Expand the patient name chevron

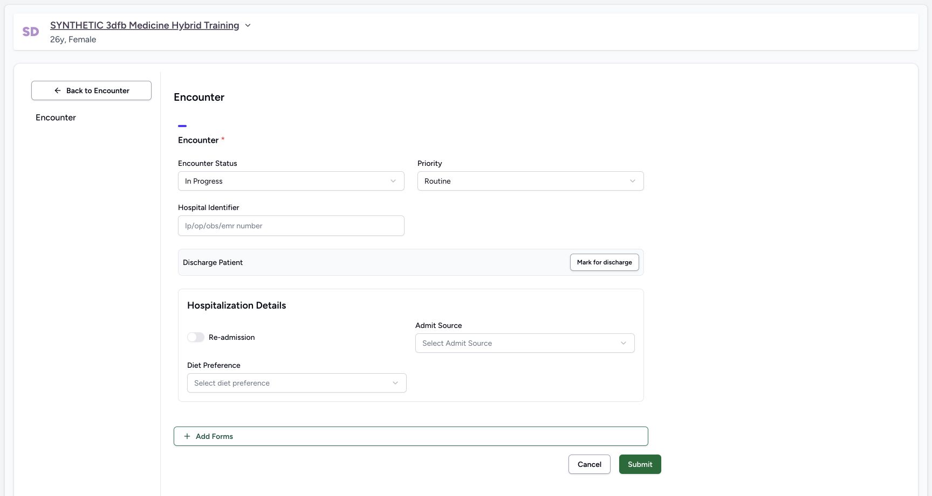(x=248, y=25)
